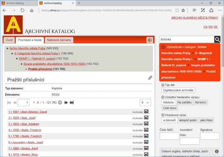Switch to Procházet a hledat tab
Viewport: 224px width, 157px height.
point(30,40)
